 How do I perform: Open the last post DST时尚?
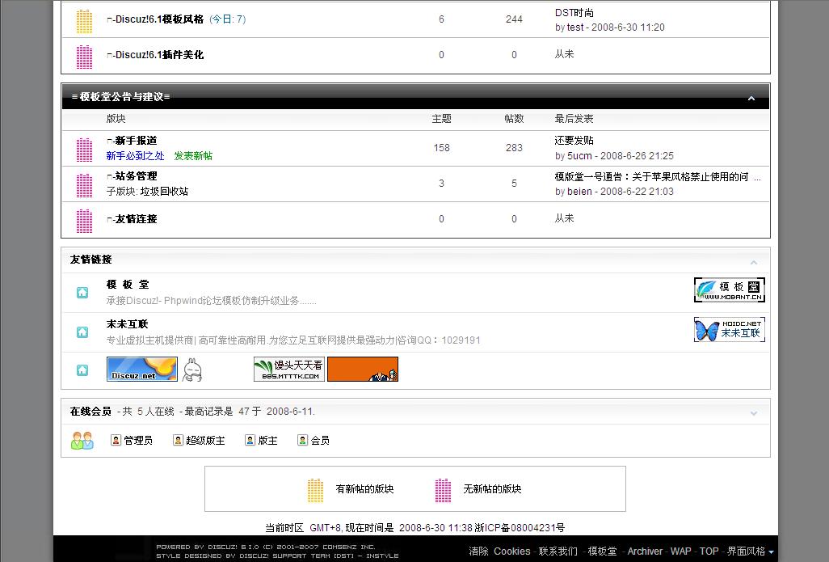574,13
